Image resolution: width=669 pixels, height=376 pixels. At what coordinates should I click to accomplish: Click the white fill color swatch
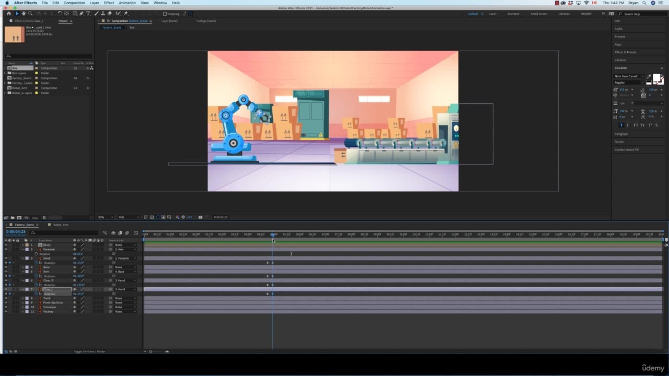(x=656, y=78)
